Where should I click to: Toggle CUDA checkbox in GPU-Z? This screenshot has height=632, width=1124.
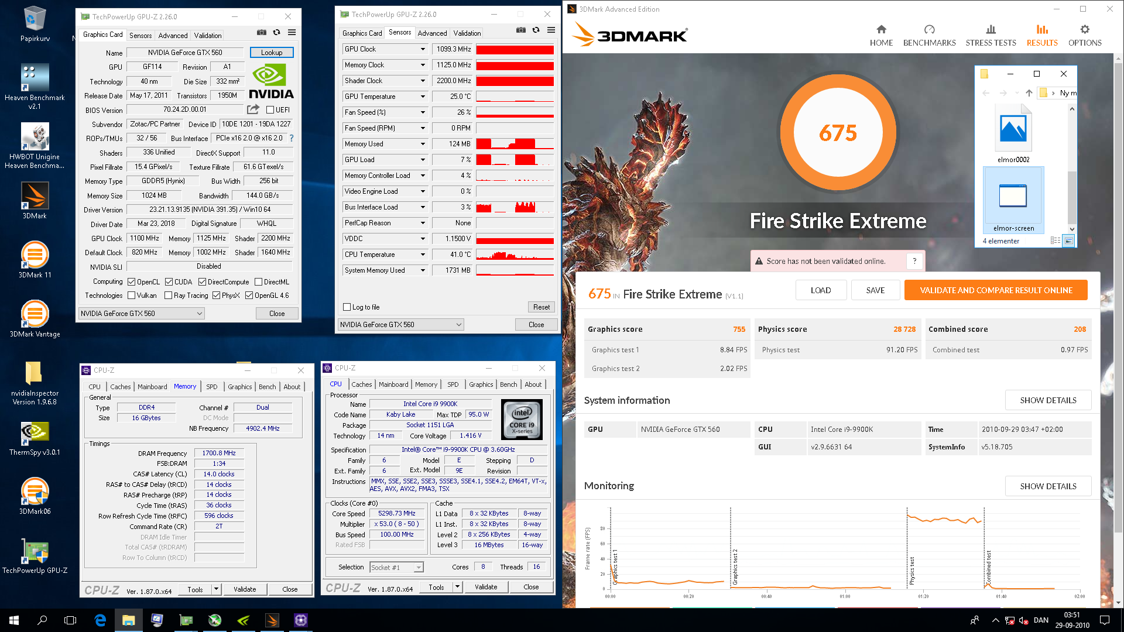pos(169,282)
